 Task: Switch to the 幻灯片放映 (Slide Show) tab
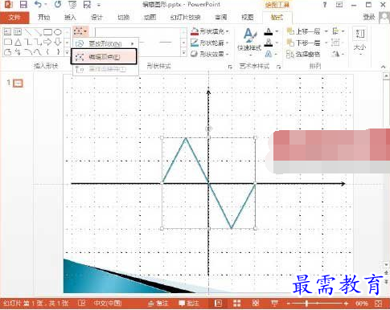click(x=185, y=18)
